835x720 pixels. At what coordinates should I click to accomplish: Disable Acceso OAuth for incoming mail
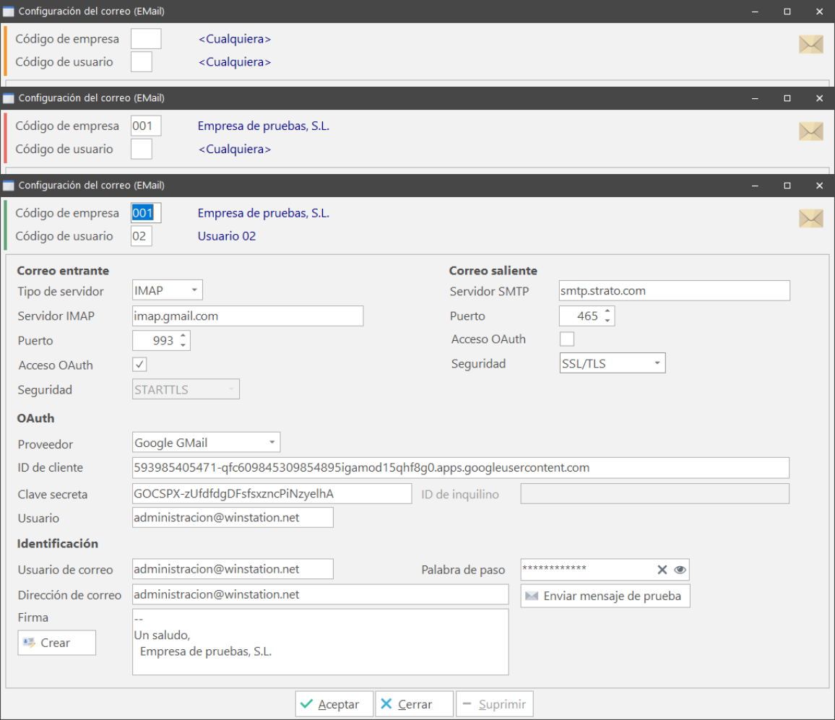pos(141,365)
